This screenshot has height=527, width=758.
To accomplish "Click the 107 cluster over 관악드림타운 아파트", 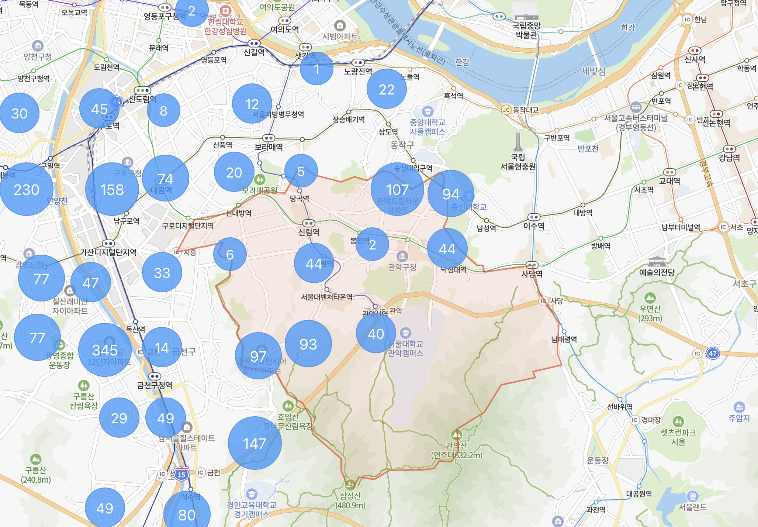I will [x=397, y=189].
